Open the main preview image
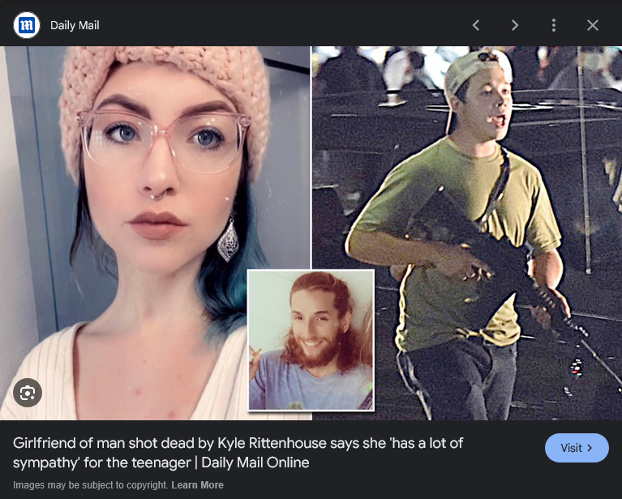Image resolution: width=622 pixels, height=499 pixels. [311, 233]
